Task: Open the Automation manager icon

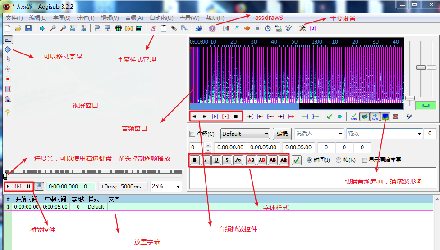Action: click(x=199, y=28)
